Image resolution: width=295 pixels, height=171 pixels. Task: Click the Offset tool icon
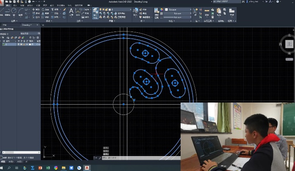point(64,17)
